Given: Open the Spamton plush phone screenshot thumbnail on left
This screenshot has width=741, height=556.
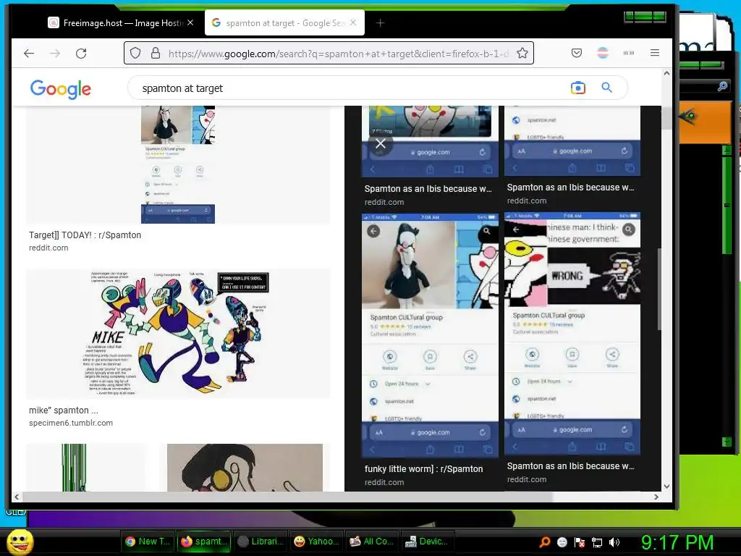Looking at the screenshot, I should [x=178, y=164].
